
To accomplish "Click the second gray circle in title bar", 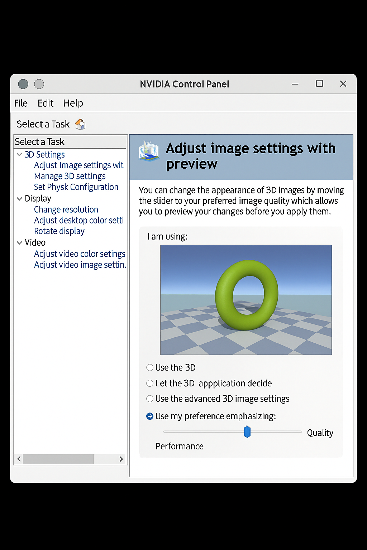I will [39, 84].
